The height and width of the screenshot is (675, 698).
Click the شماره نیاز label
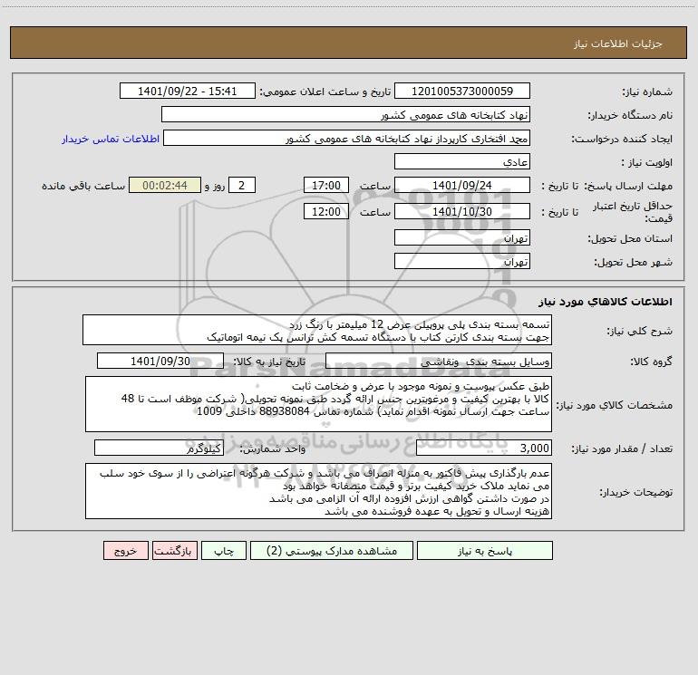(x=647, y=92)
